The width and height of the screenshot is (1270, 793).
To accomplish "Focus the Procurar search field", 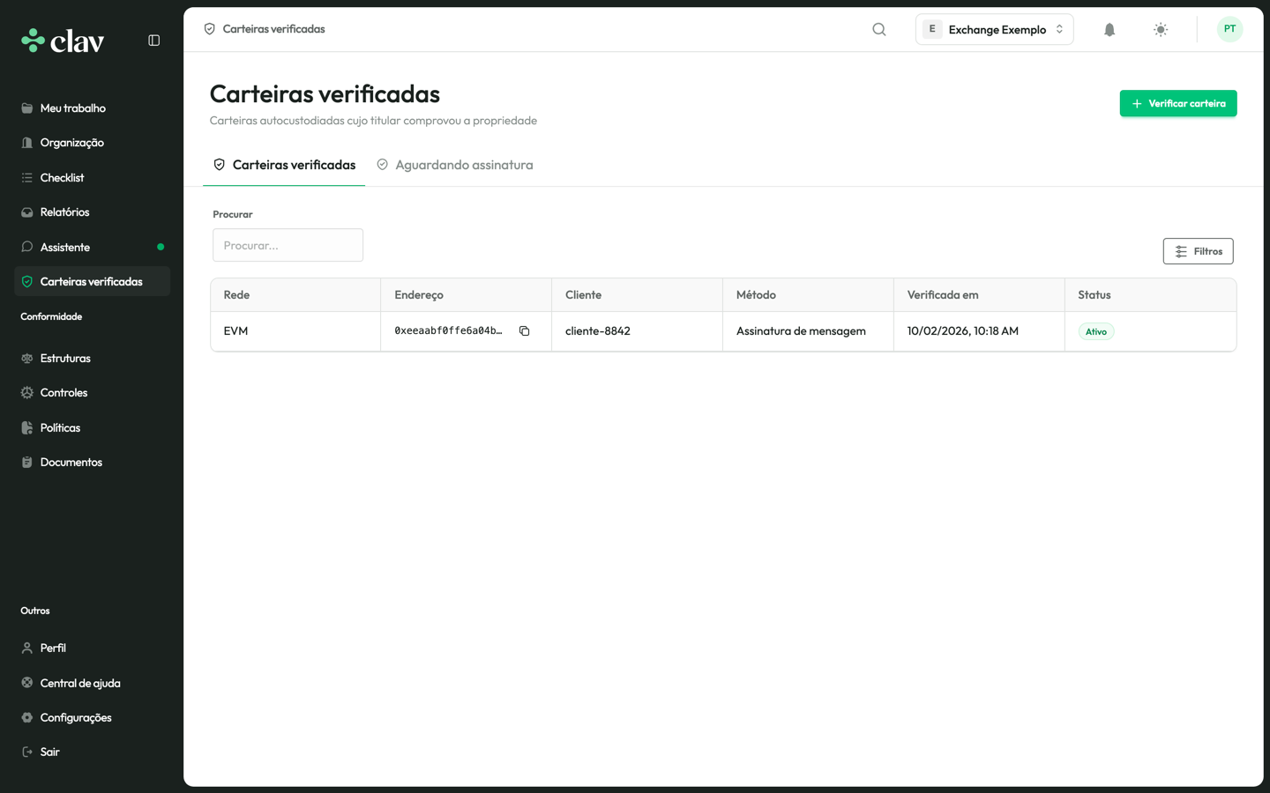I will pos(288,245).
